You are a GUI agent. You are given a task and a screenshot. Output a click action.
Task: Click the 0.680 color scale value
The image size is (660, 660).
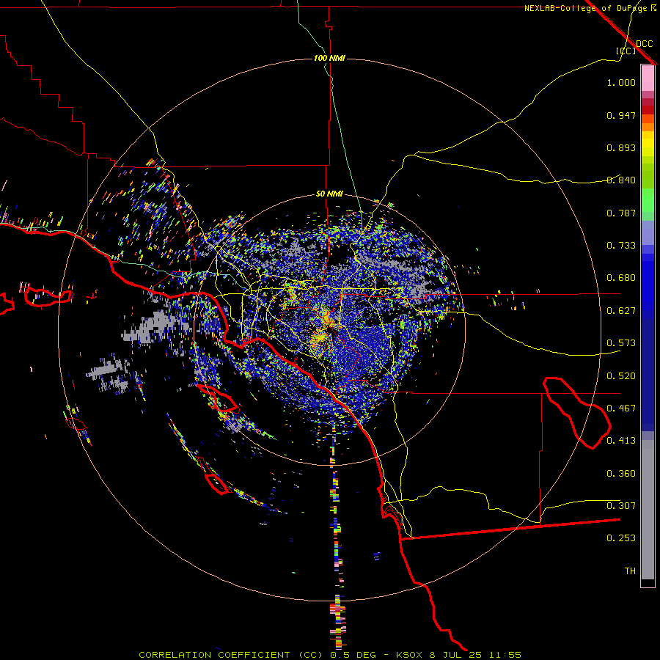click(621, 278)
